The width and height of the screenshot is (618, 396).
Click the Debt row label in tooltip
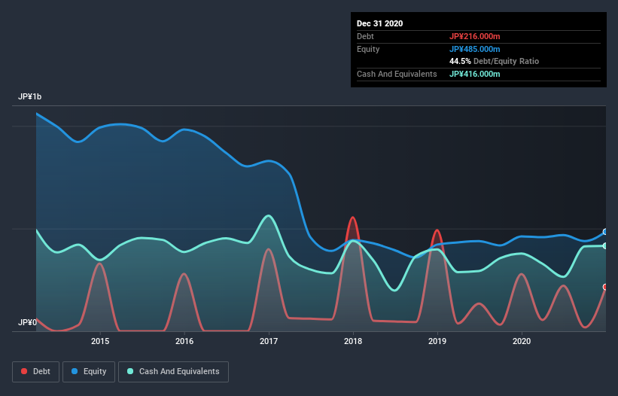[365, 36]
